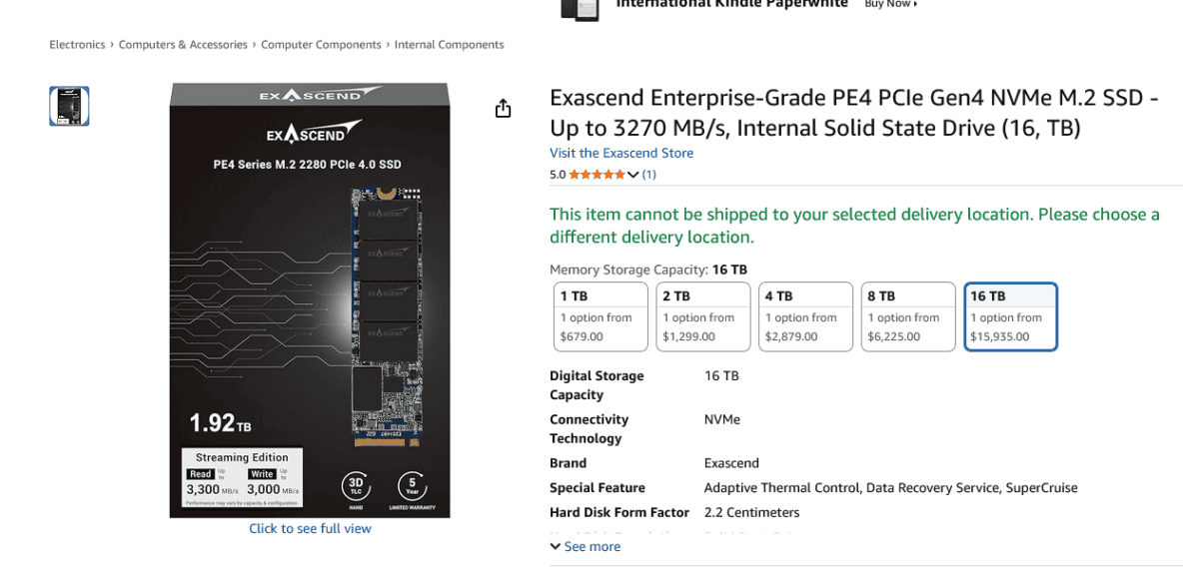The image size is (1199, 570).
Task: Click the share icon beside product image
Action: coord(503,109)
